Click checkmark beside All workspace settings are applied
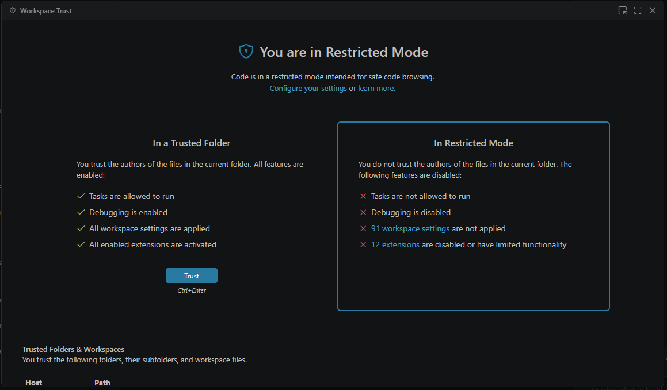 [x=81, y=228]
